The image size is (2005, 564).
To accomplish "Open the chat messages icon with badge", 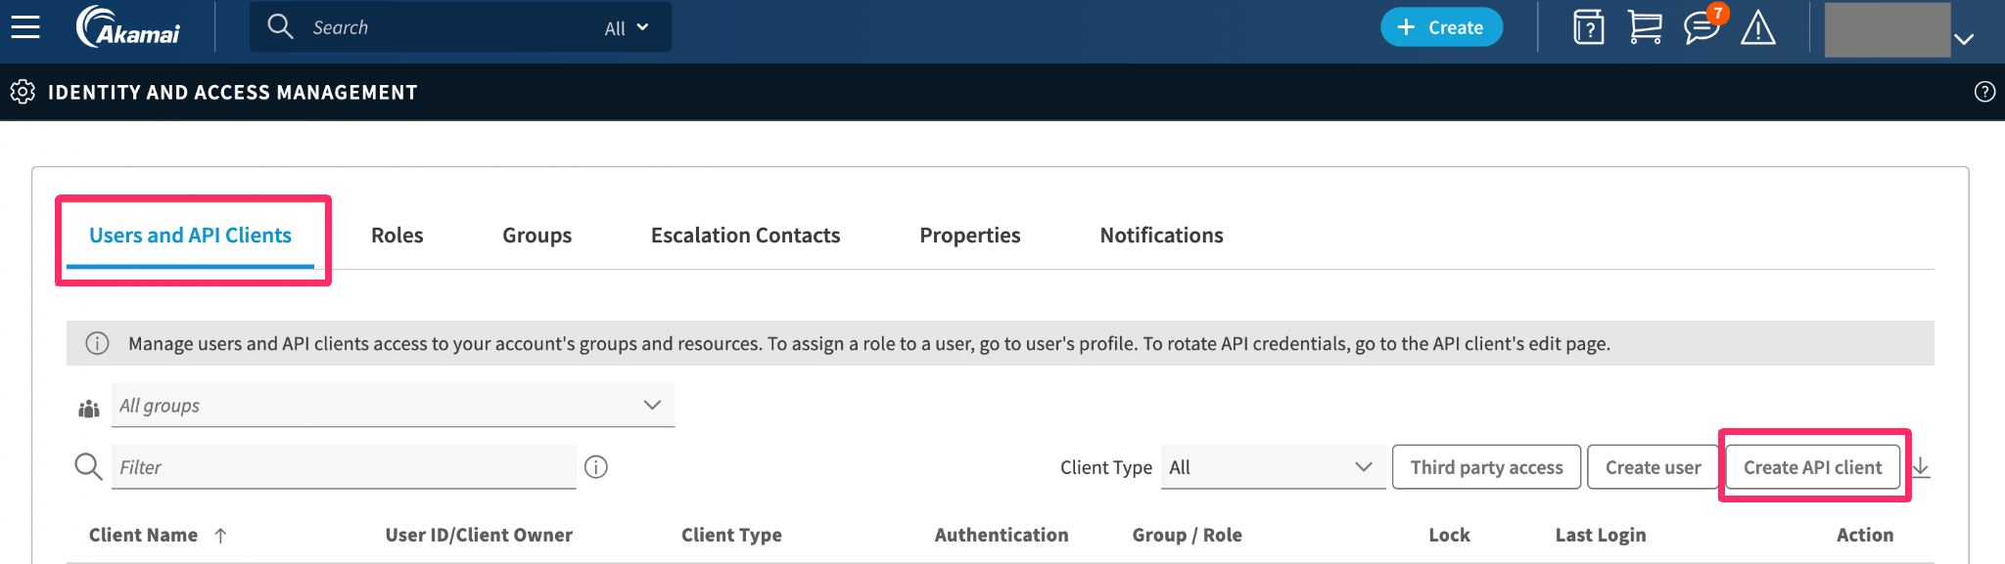I will pyautogui.click(x=1703, y=26).
